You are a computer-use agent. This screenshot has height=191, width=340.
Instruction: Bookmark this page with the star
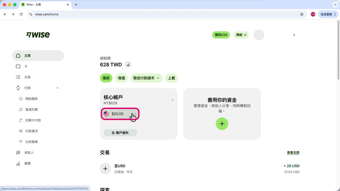302,14
